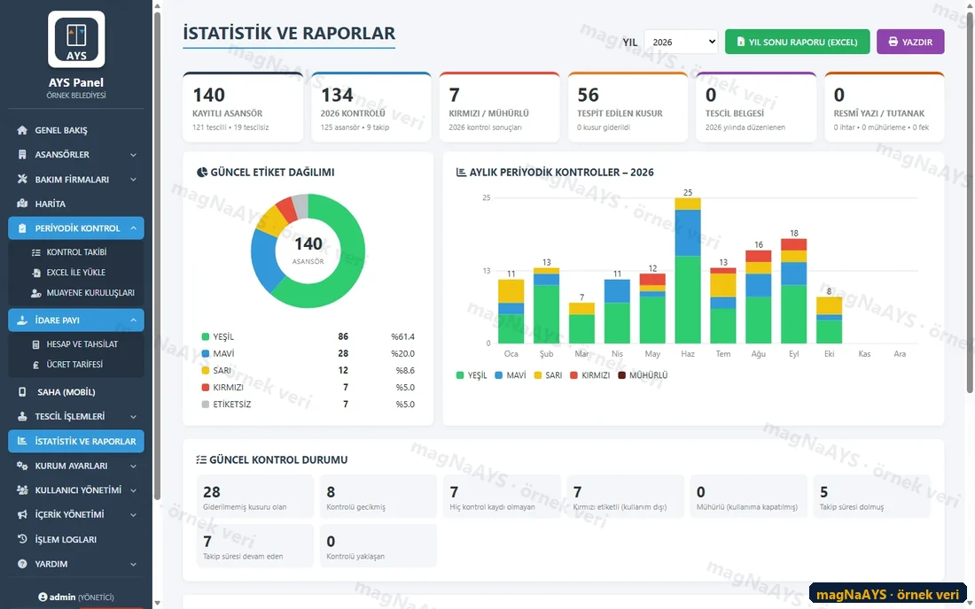Click the Yazdır print button
Screen dimensions: 975x609
coord(910,42)
